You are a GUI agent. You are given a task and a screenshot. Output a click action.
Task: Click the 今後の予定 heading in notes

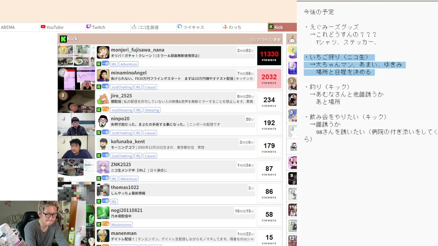(x=319, y=12)
